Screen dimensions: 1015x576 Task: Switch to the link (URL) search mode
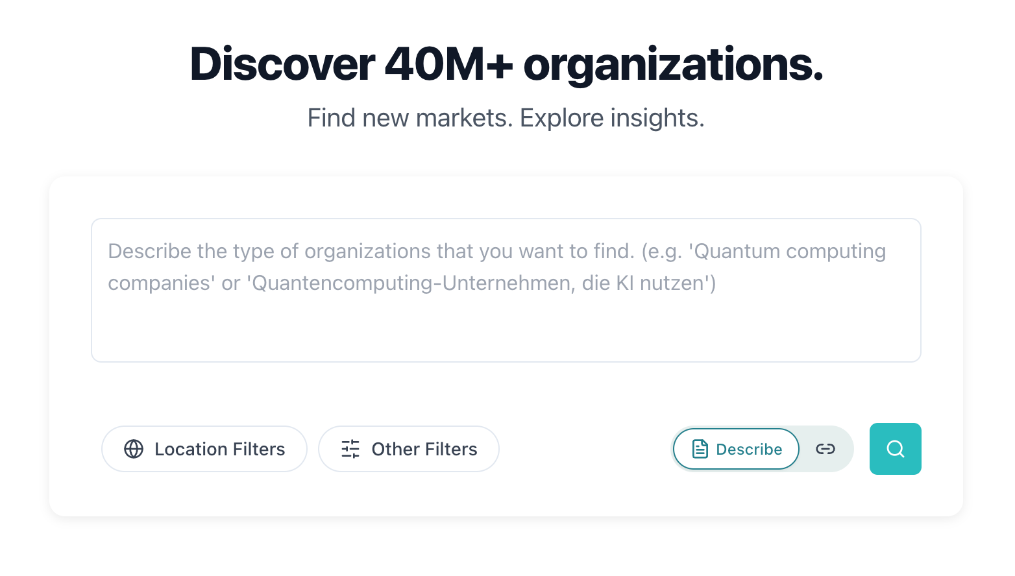825,449
